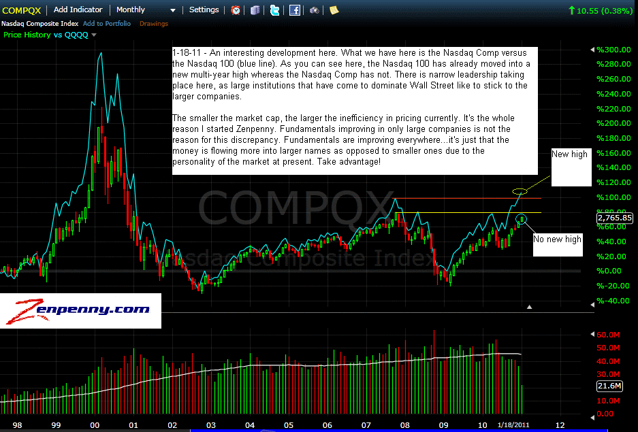This screenshot has height=432, width=638.
Task: Click the Add to Portfolio link
Action: tap(107, 24)
